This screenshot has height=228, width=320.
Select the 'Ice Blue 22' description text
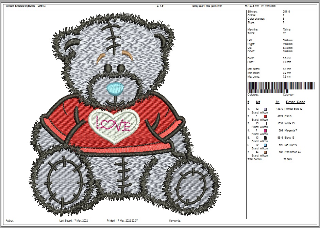pyautogui.click(x=291, y=145)
